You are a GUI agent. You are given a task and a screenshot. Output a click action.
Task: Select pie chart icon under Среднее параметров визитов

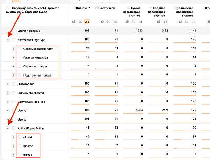[x=159, y=22]
